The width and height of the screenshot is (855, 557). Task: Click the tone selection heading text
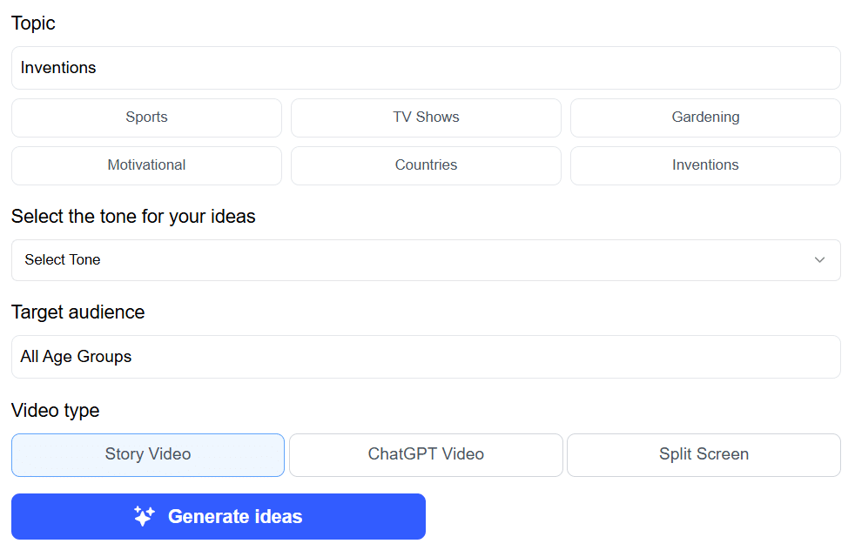[x=133, y=217]
